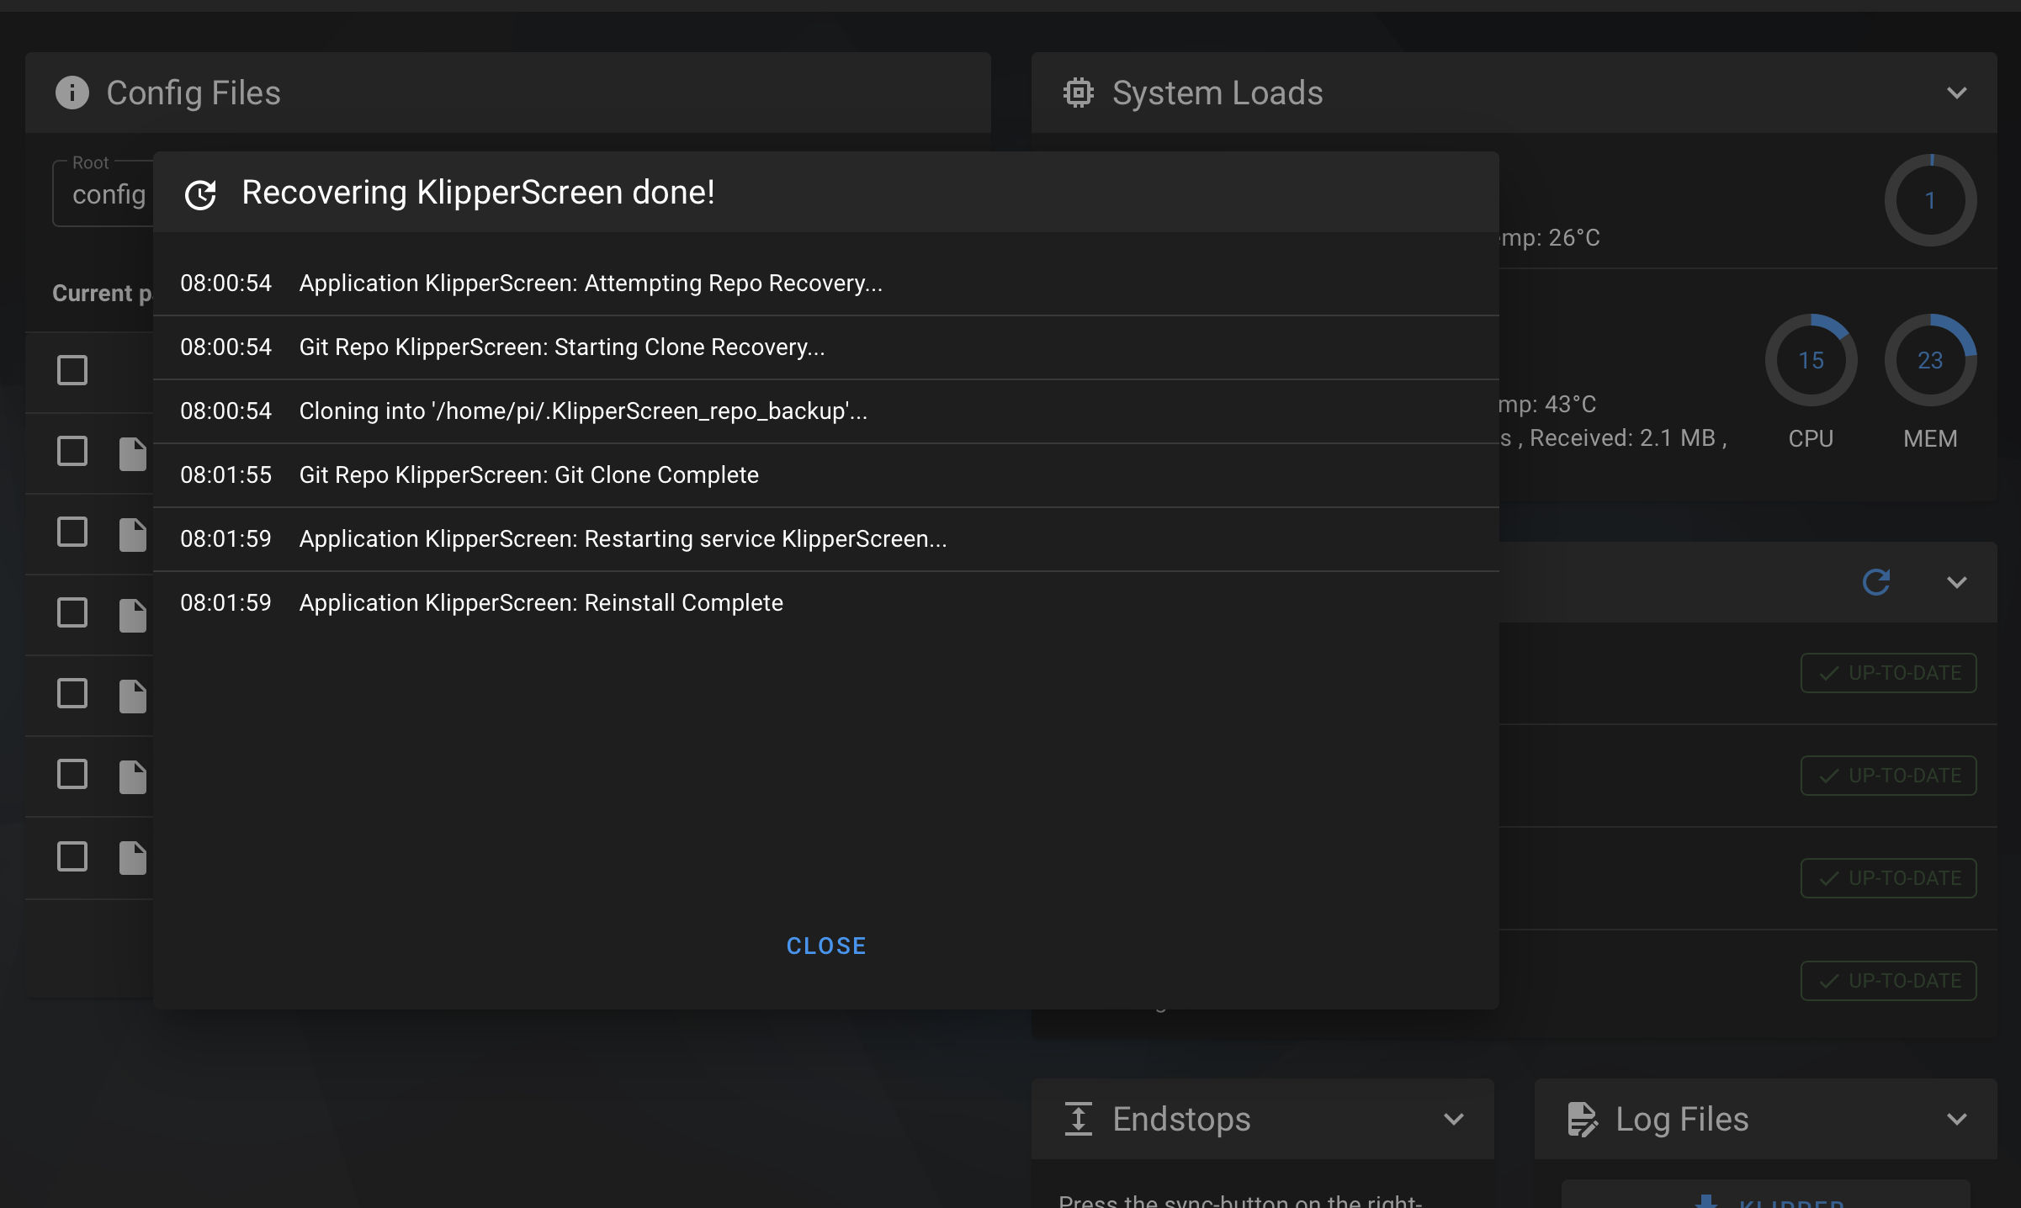Close the KlipperScreen recovery dialog

tap(825, 946)
